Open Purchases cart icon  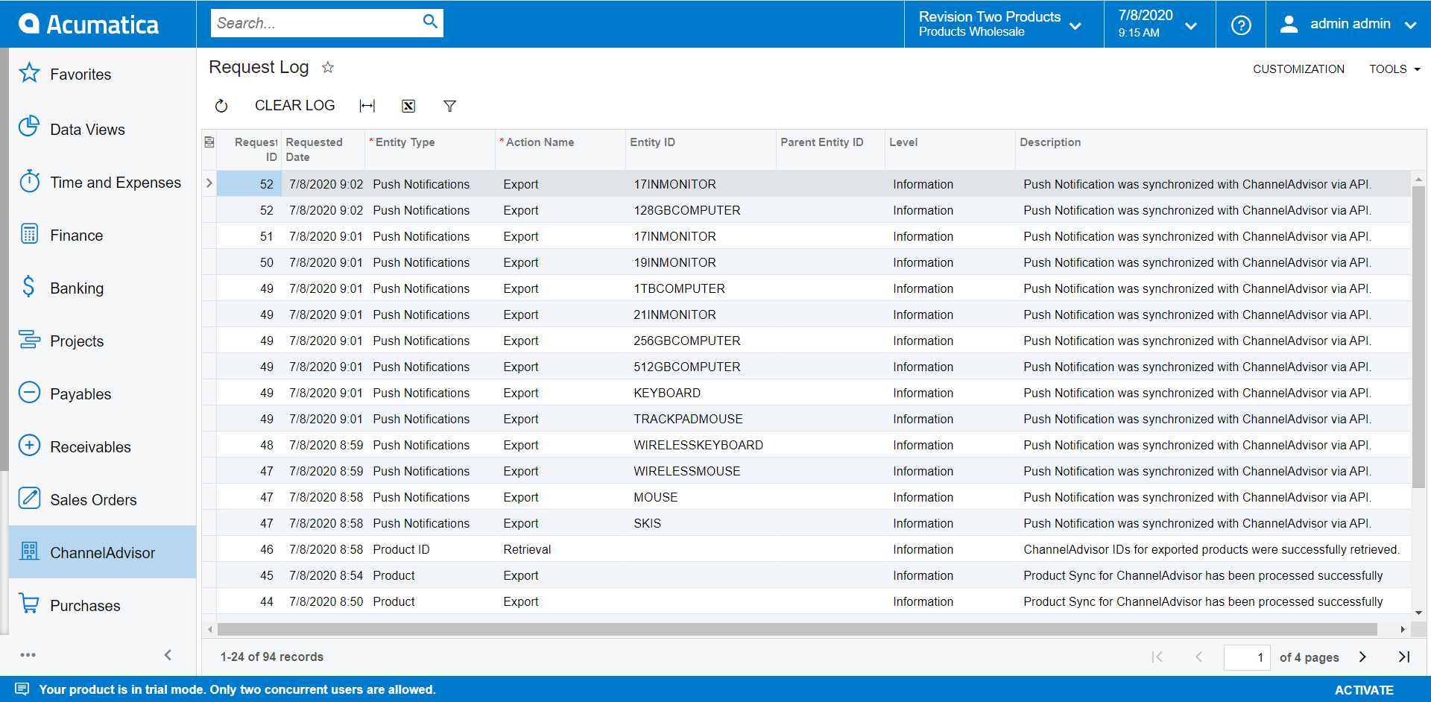(x=29, y=604)
